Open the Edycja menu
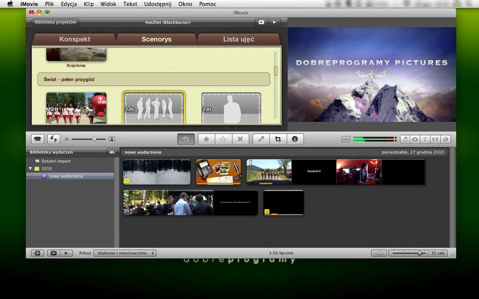 coord(69,4)
